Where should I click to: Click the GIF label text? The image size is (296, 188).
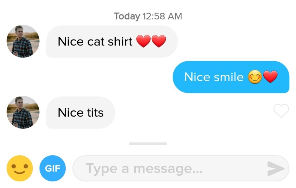[x=53, y=168]
